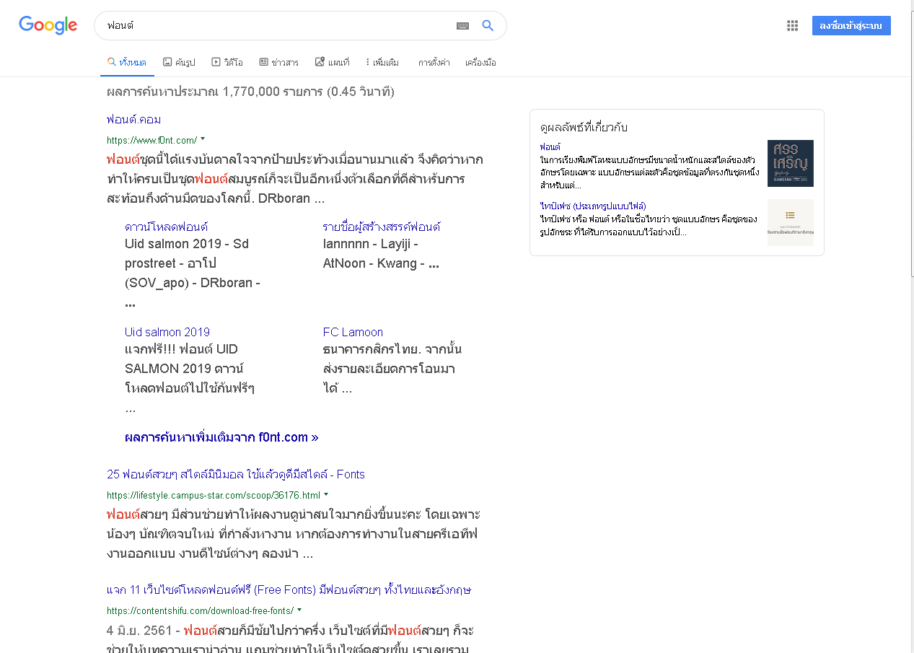The image size is (914, 653).
Task: Open the ฟอนต์.คอม result title
Action: pyautogui.click(x=133, y=119)
